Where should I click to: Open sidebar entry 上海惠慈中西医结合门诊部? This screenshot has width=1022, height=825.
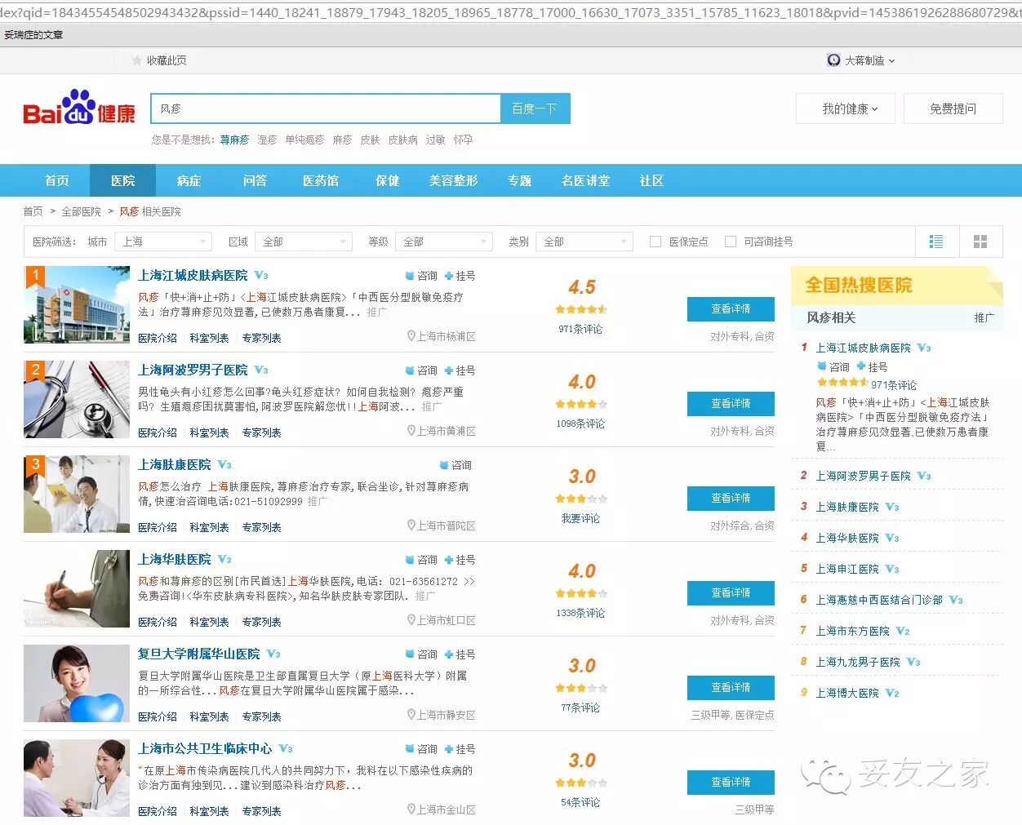[x=879, y=600]
